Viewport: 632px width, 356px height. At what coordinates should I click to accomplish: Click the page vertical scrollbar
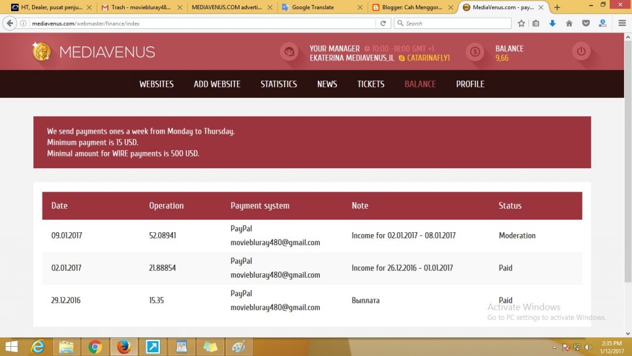pos(628,161)
